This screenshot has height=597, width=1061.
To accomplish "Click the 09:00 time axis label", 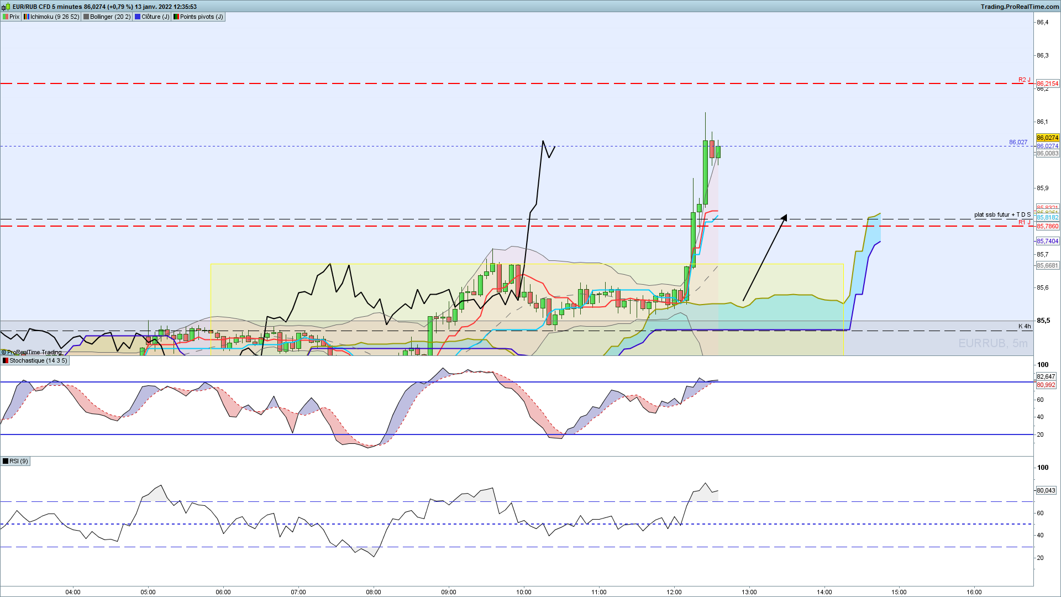I will 449,592.
